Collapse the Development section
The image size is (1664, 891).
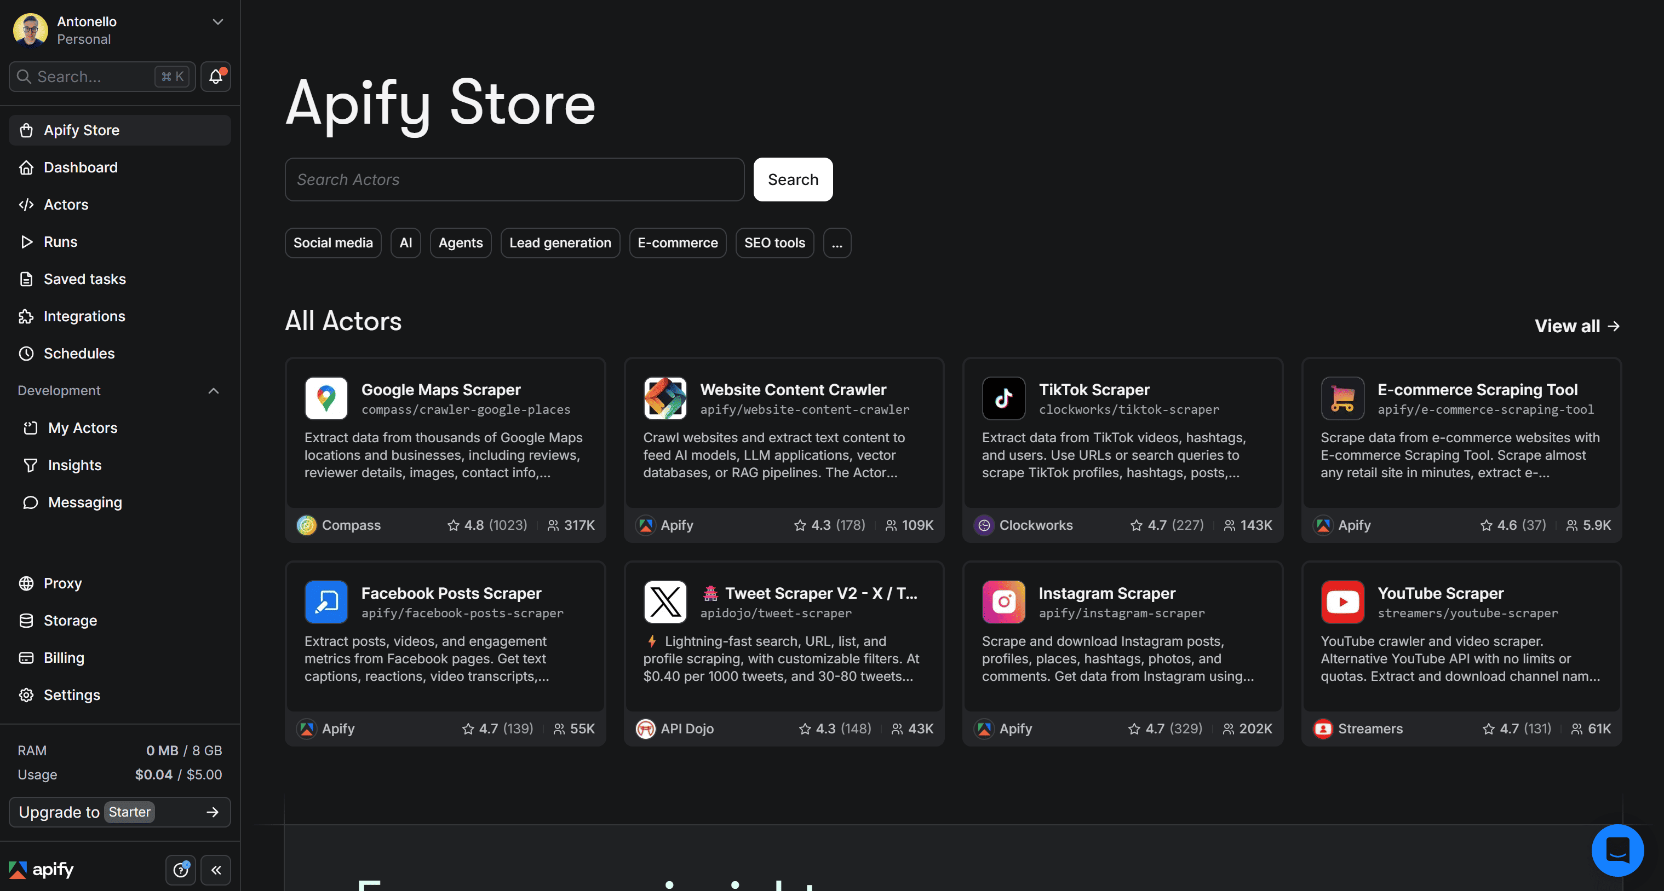214,390
